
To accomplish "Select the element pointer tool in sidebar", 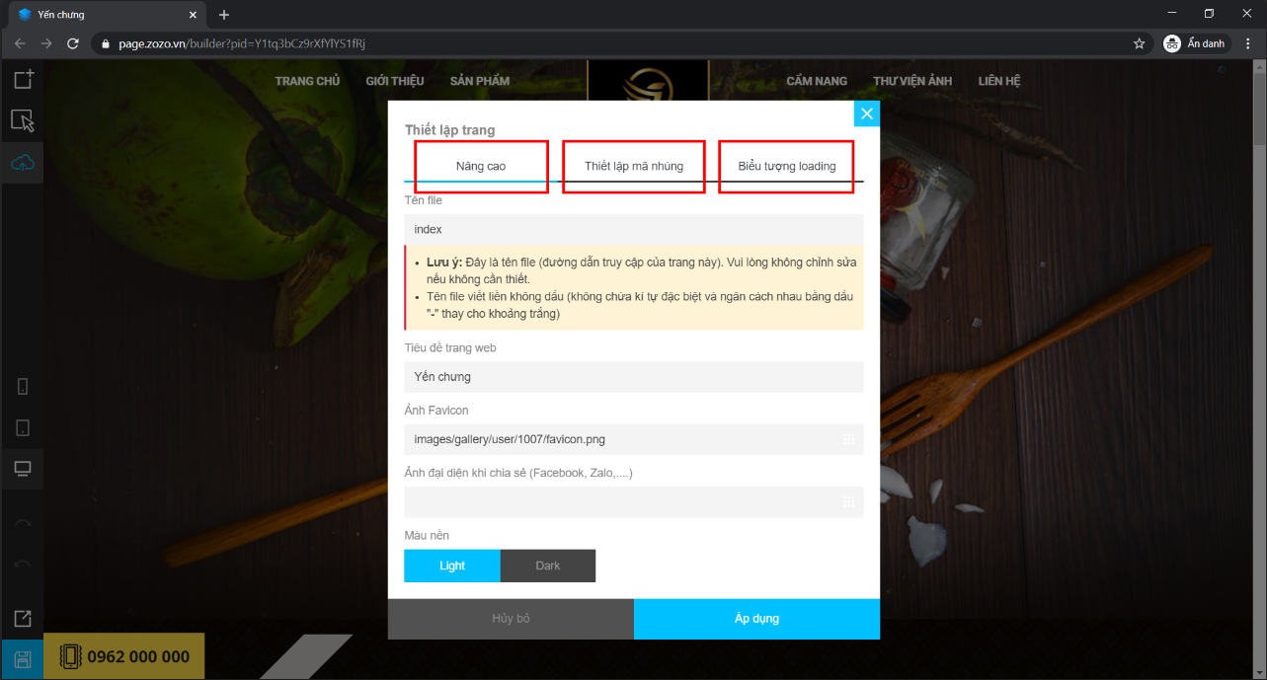I will point(23,120).
